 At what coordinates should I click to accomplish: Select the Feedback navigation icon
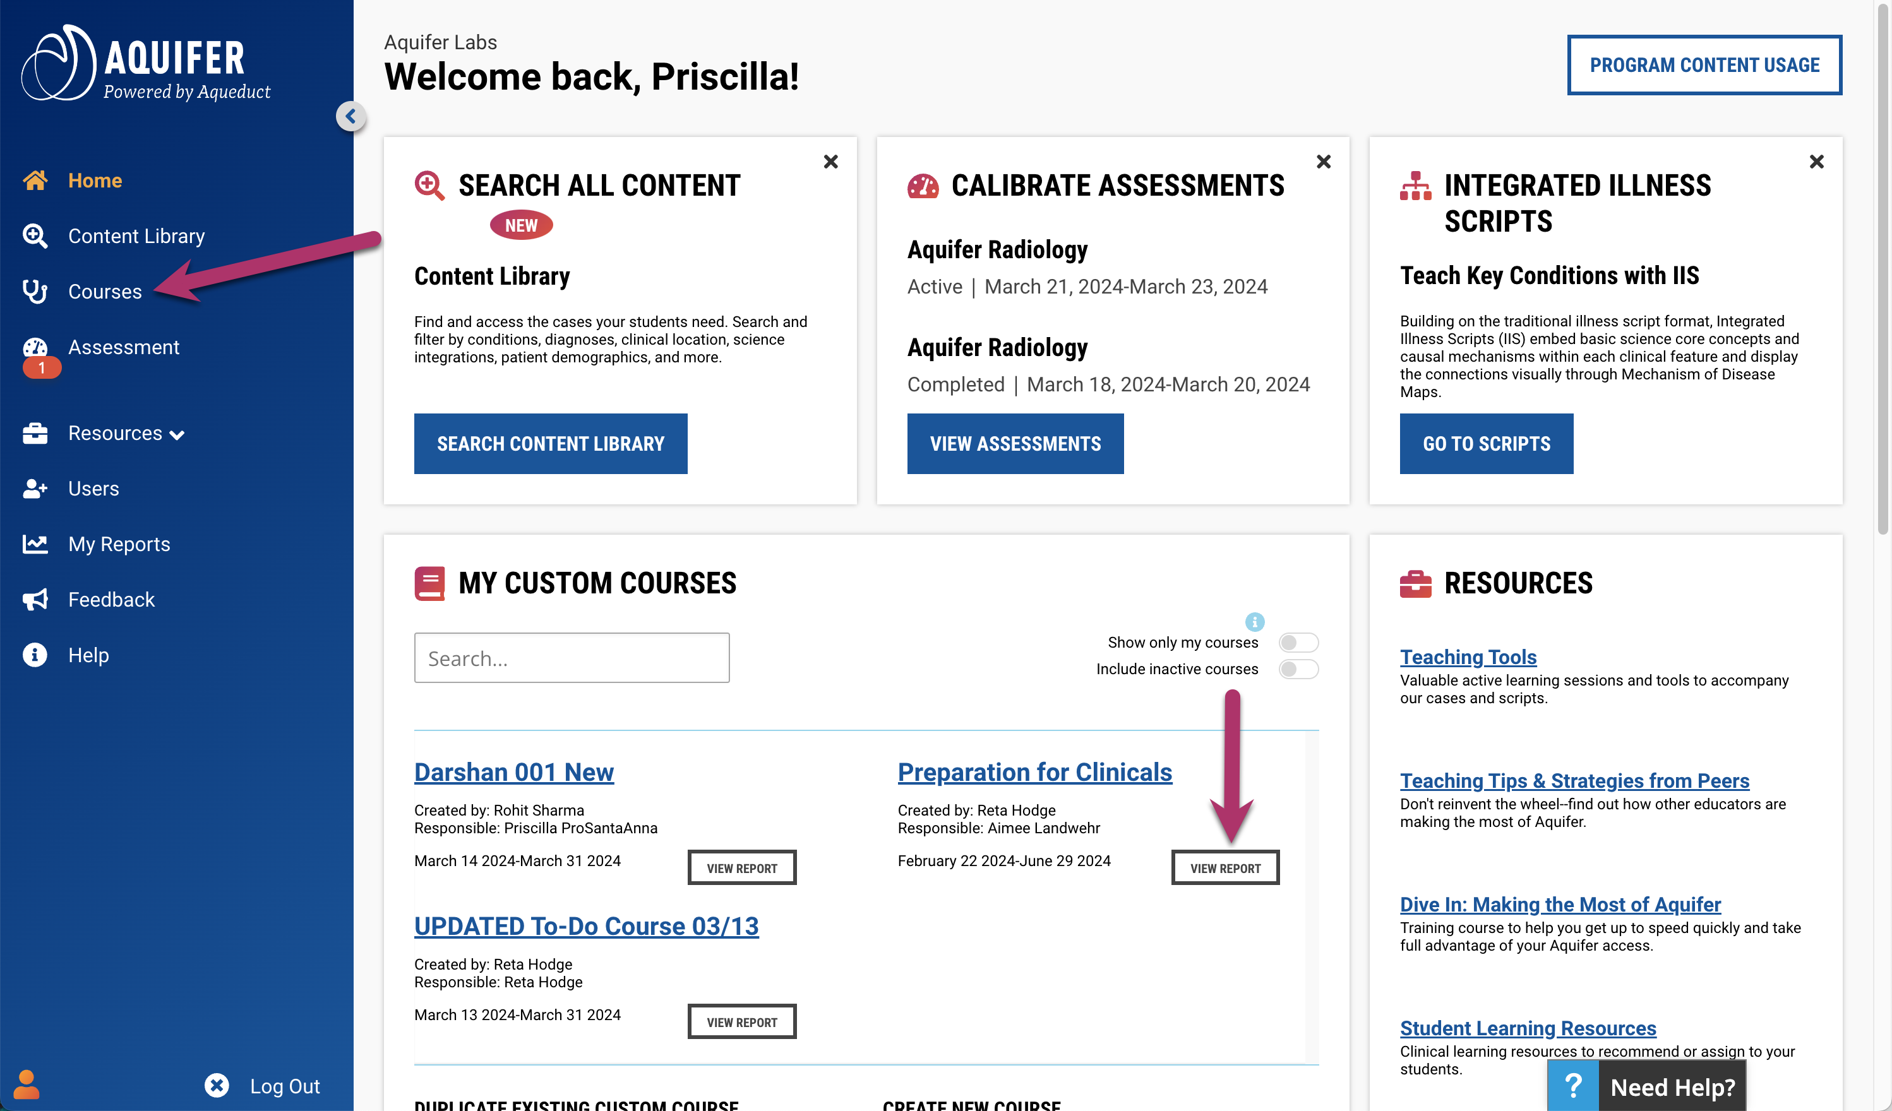pos(36,599)
